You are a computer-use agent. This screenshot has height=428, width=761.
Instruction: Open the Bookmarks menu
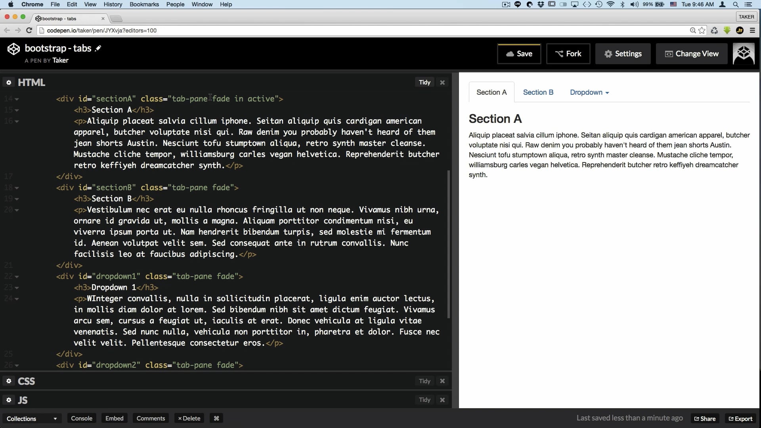tap(144, 4)
